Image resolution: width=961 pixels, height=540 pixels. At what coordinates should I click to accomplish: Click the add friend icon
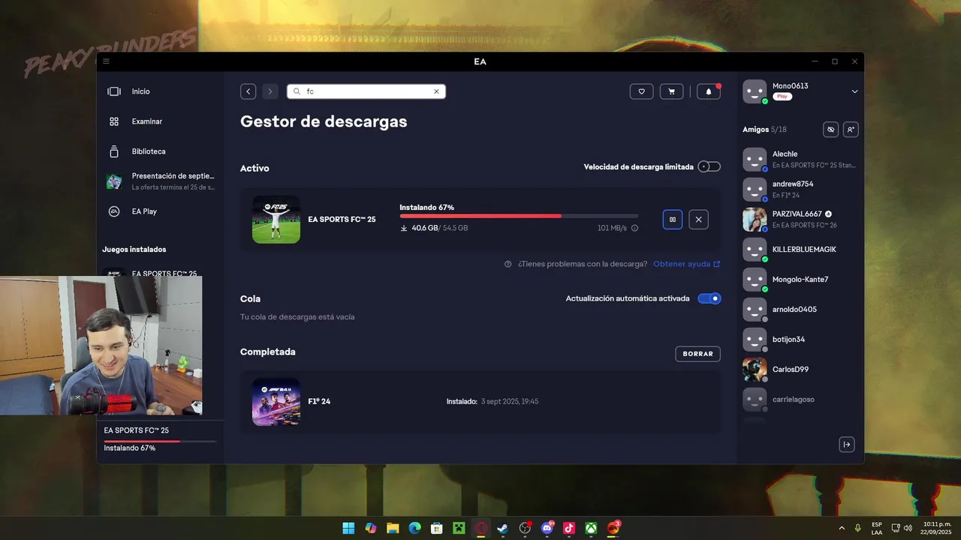(x=851, y=130)
